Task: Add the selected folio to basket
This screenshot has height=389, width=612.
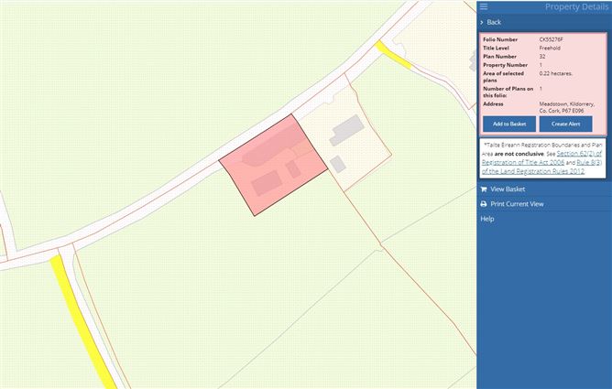Action: click(508, 124)
